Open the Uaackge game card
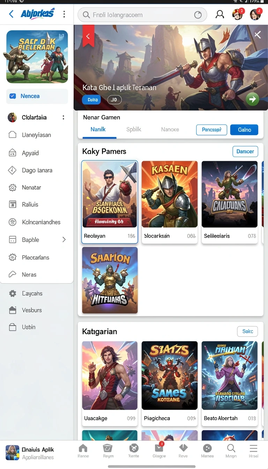Viewport: 268px width, 469px height. click(x=110, y=384)
